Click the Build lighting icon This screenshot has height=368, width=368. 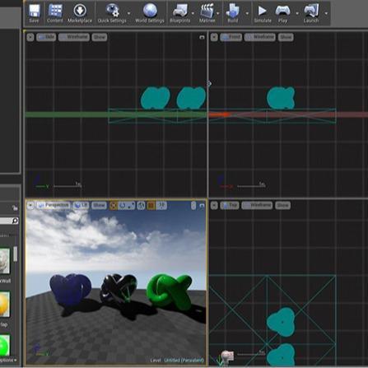point(233,13)
